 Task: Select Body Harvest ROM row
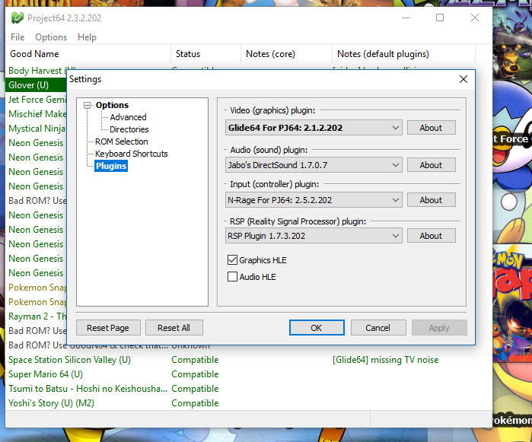36,71
